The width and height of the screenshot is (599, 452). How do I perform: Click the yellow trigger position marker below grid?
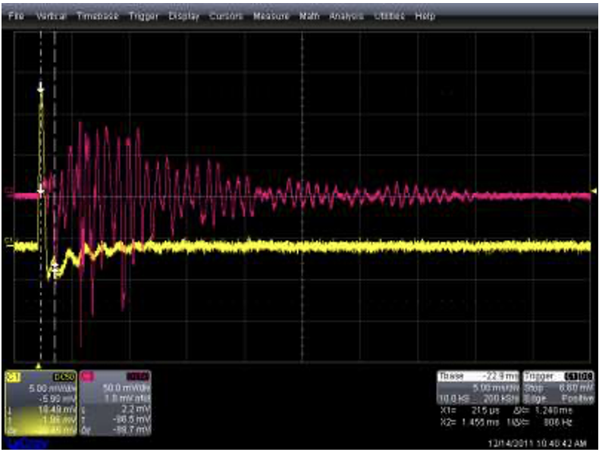[x=39, y=365]
